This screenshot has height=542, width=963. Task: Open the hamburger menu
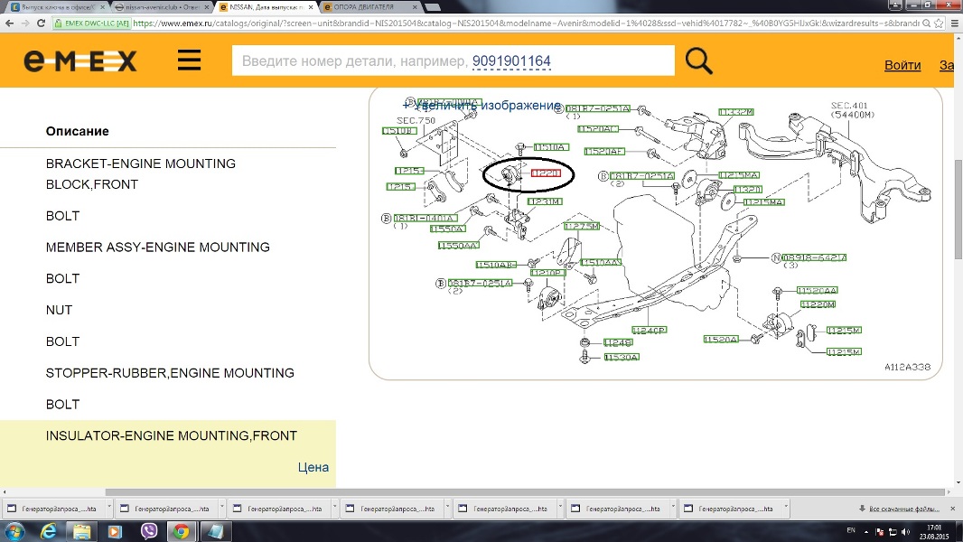(189, 61)
